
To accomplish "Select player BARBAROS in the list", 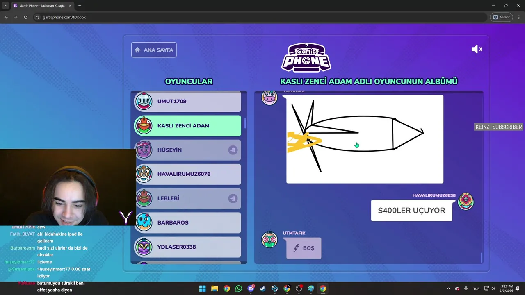I will 188,222.
